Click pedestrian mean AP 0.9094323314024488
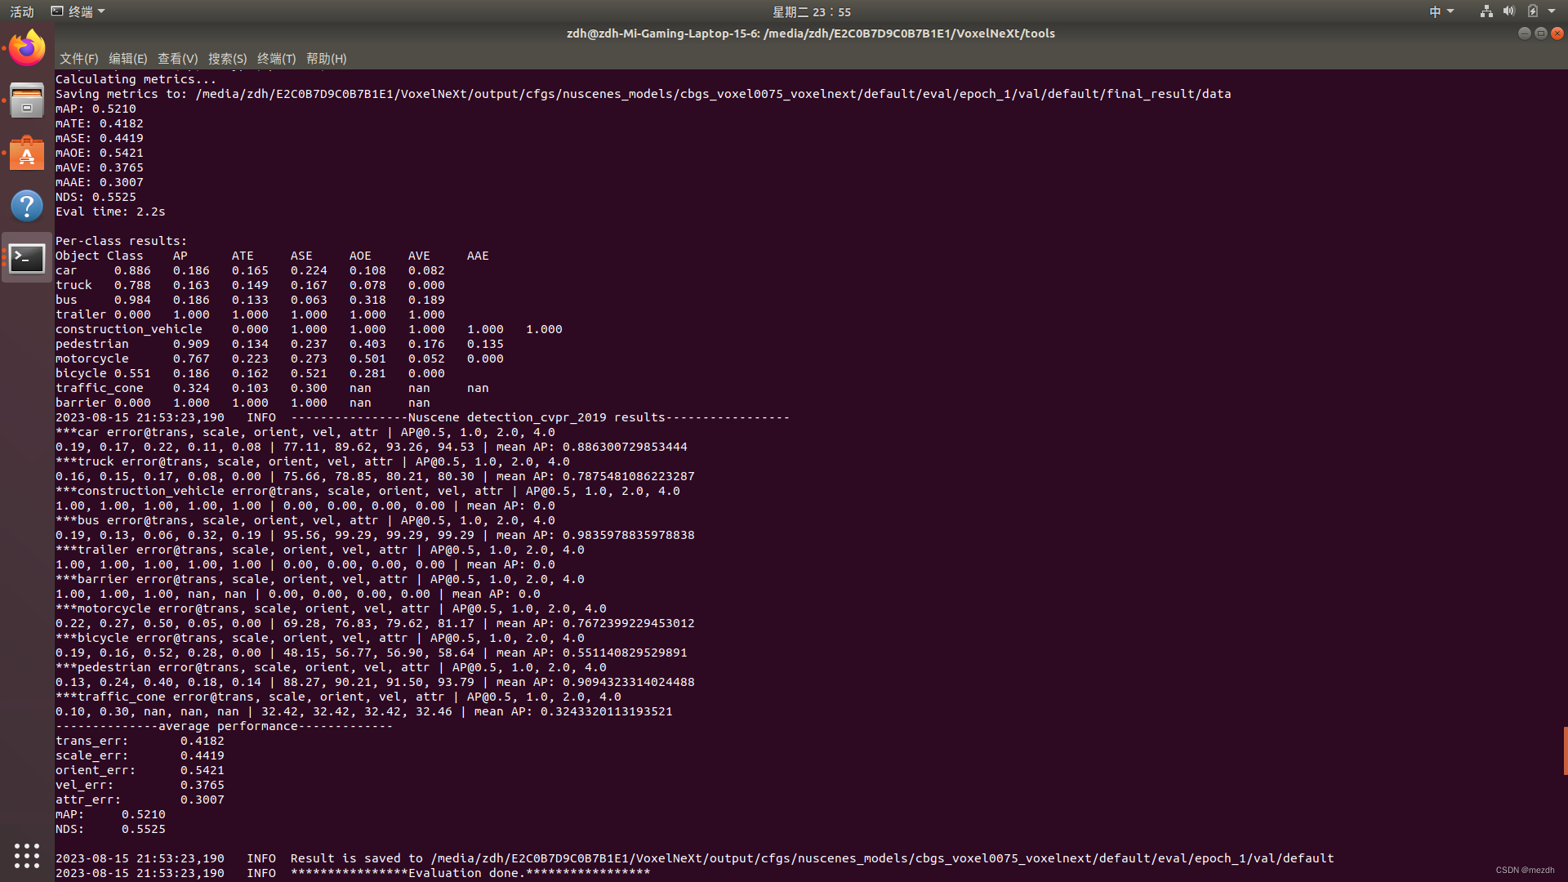 pyautogui.click(x=629, y=682)
